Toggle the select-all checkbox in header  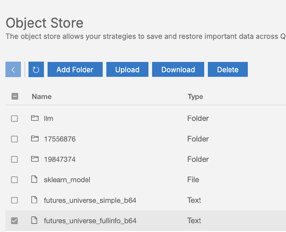(x=15, y=97)
